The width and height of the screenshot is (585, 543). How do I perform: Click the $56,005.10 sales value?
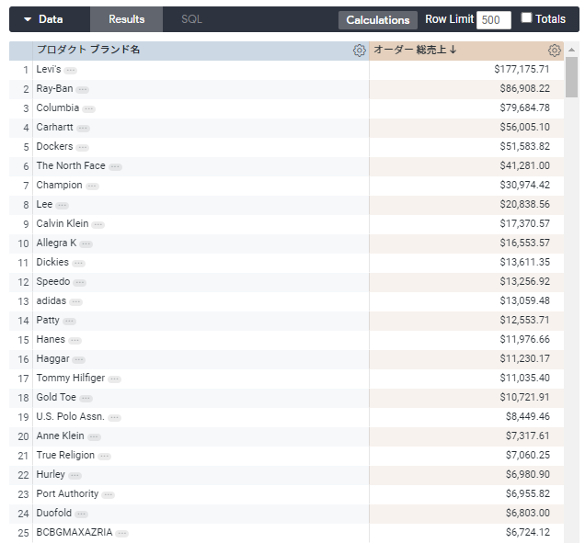click(x=524, y=128)
